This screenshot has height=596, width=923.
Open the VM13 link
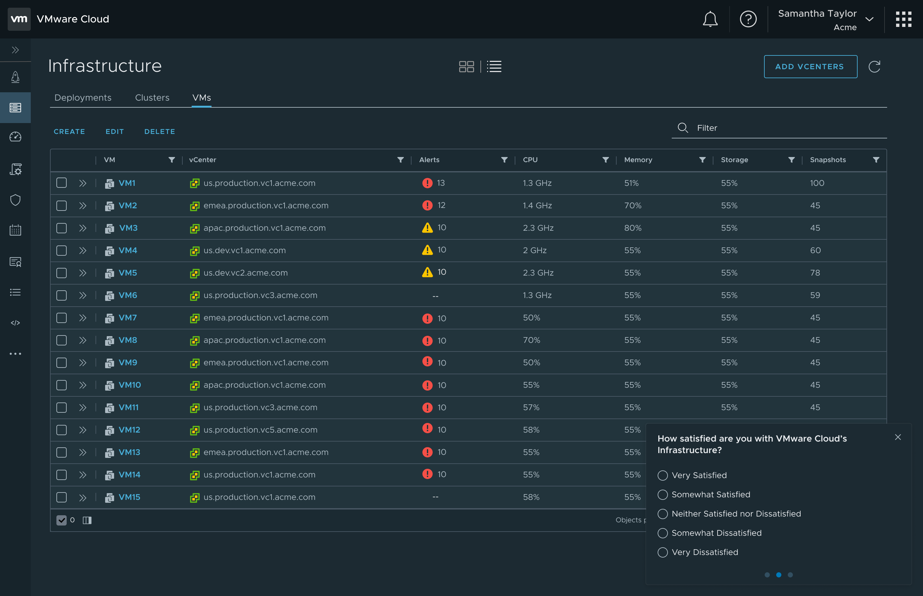tap(129, 452)
